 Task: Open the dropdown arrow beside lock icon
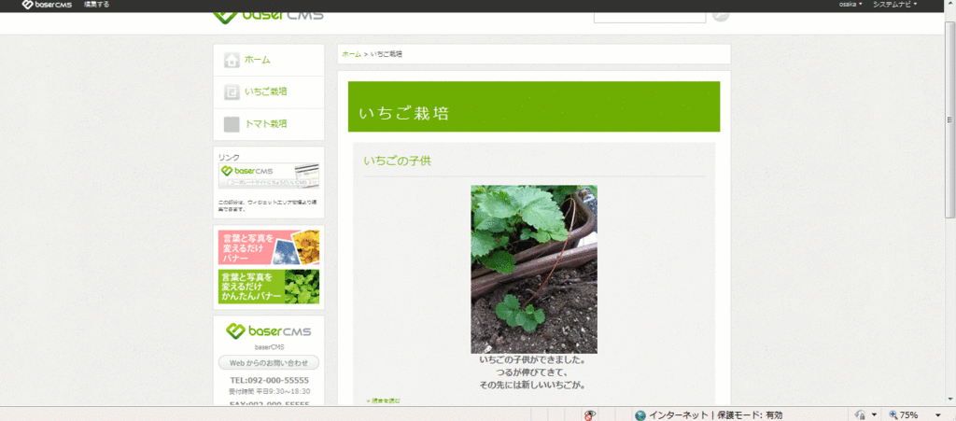874,415
